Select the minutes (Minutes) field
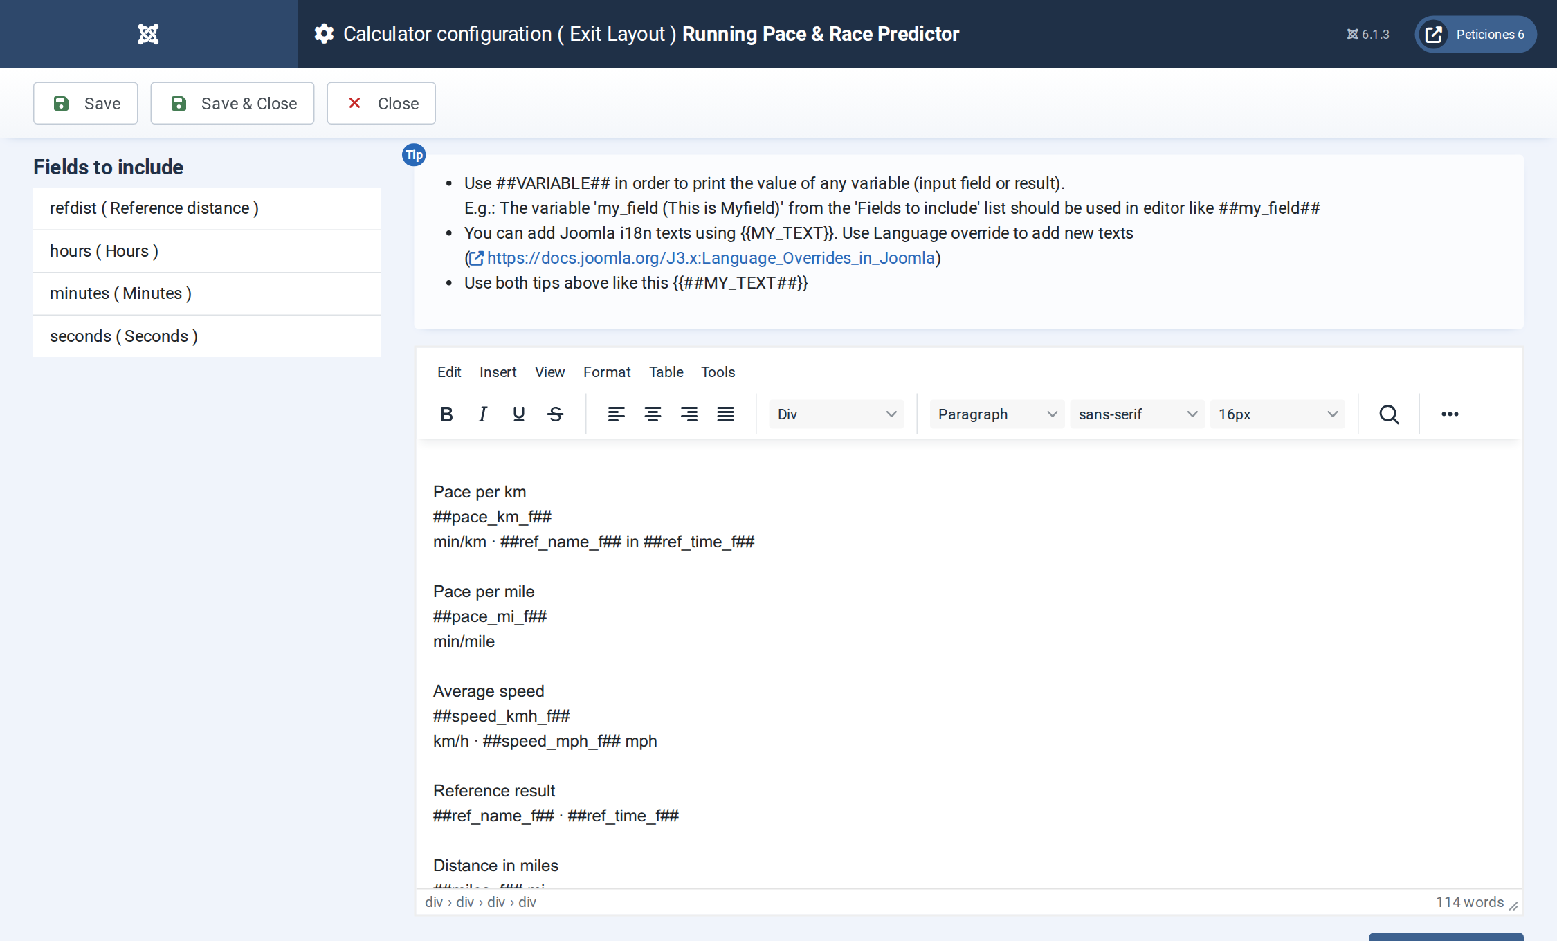This screenshot has height=941, width=1557. pyautogui.click(x=207, y=293)
